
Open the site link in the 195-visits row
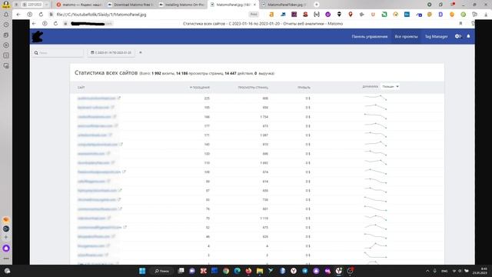(x=93, y=108)
